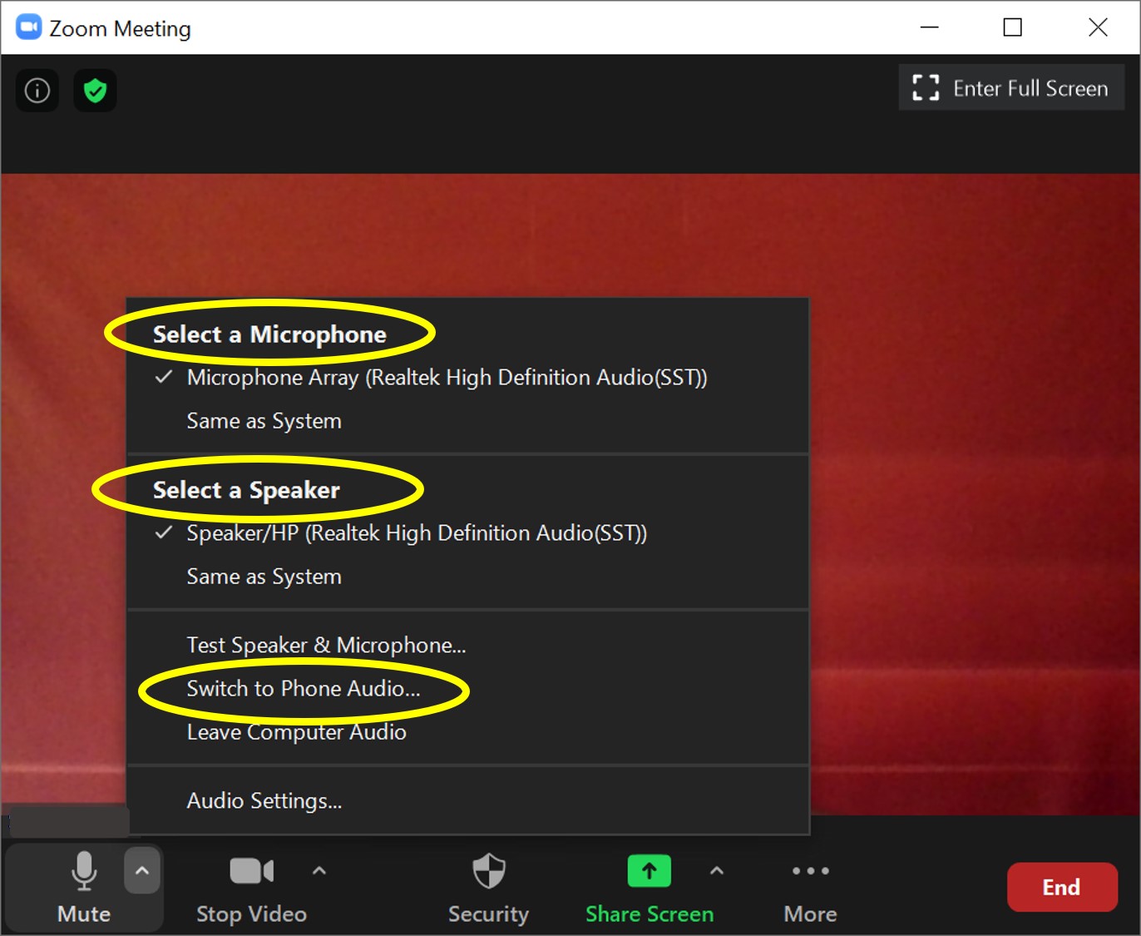This screenshot has width=1141, height=936.
Task: Click Enter Full Screen
Action: pos(1010,87)
